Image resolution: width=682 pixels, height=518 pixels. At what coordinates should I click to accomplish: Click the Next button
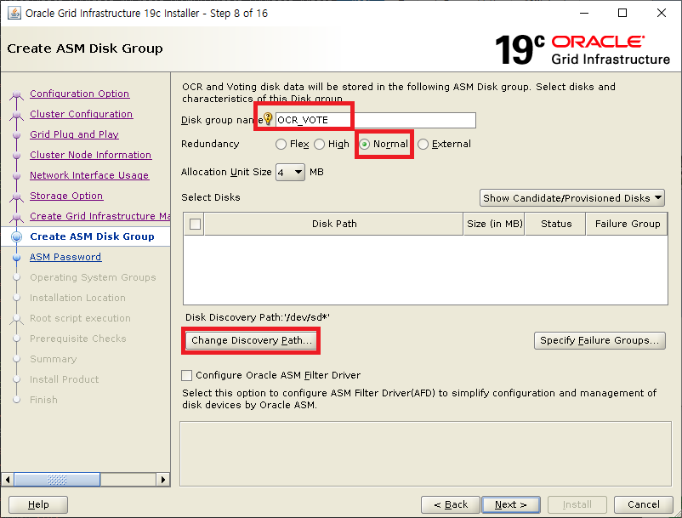pos(511,504)
